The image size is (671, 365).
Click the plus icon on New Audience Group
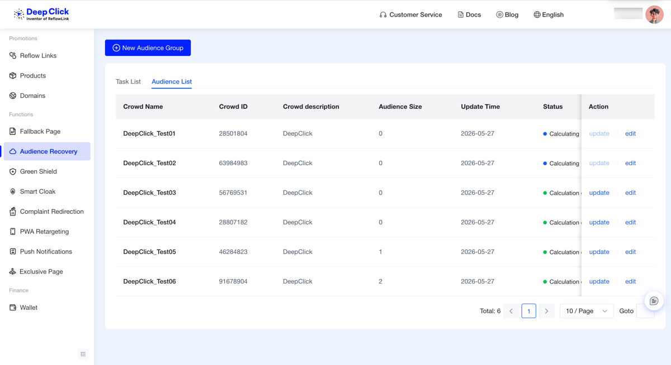(x=116, y=48)
